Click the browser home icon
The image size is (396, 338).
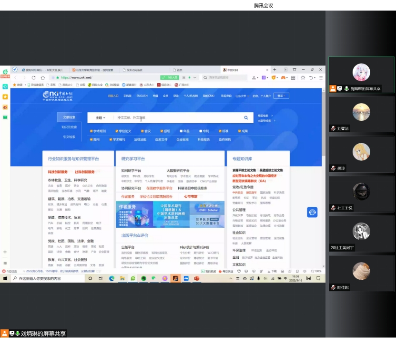(x=43, y=77)
